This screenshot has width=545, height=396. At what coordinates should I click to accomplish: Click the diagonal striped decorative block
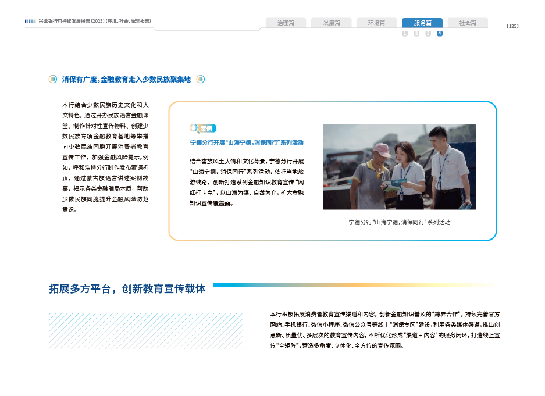(x=145, y=331)
